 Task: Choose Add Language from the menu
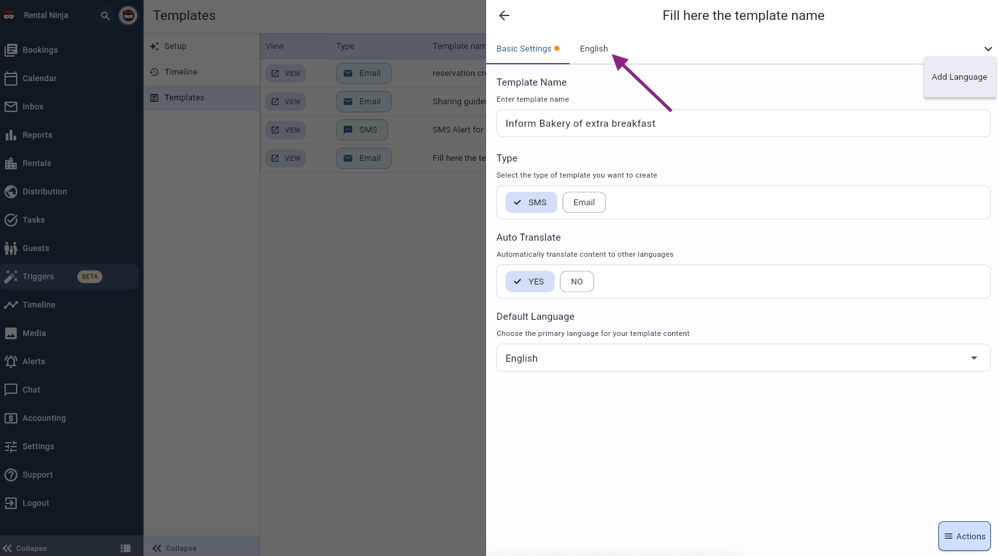tap(959, 77)
